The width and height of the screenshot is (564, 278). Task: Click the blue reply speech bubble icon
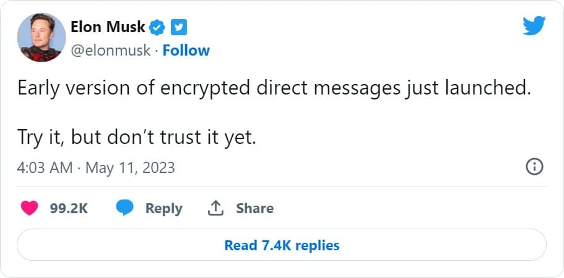click(x=125, y=208)
